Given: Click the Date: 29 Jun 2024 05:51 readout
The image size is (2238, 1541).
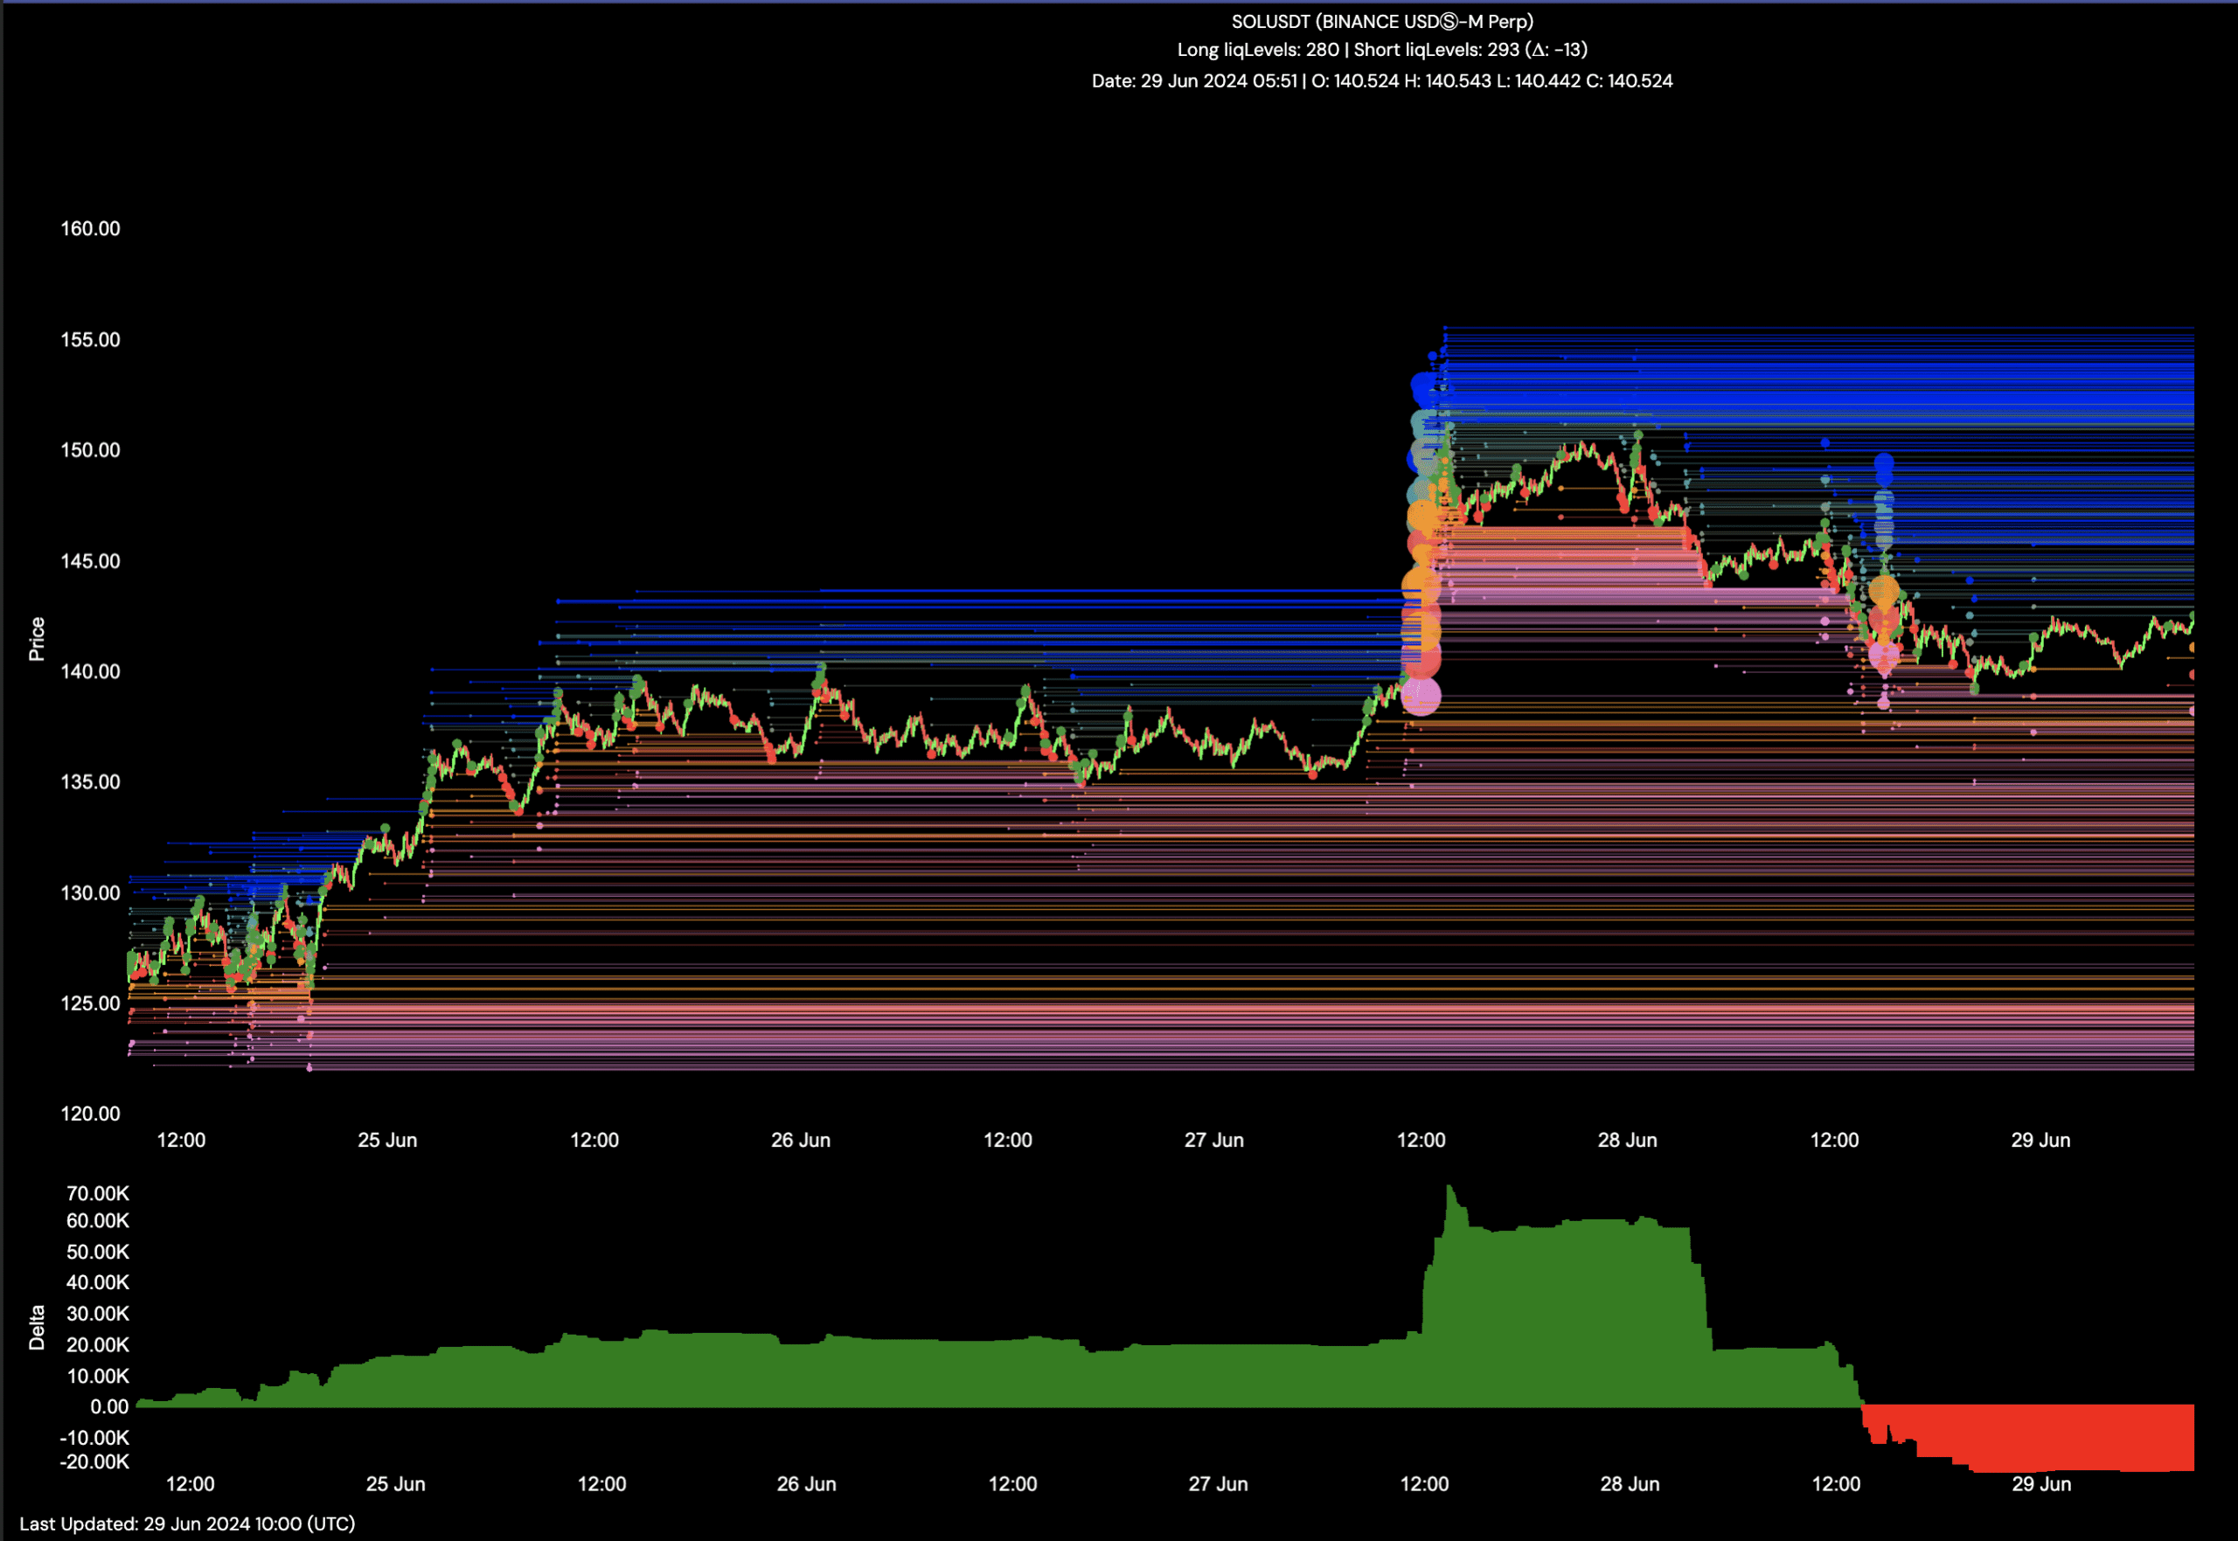Looking at the screenshot, I should (1194, 81).
